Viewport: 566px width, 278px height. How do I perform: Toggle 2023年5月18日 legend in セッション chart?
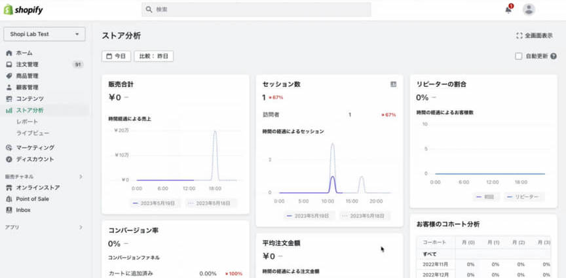click(366, 216)
